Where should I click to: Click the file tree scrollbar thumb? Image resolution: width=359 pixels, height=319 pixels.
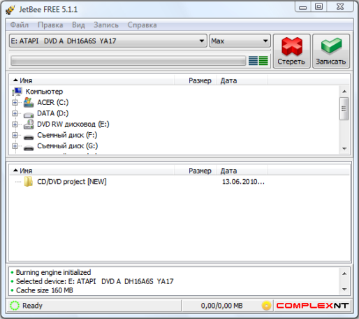point(344,108)
